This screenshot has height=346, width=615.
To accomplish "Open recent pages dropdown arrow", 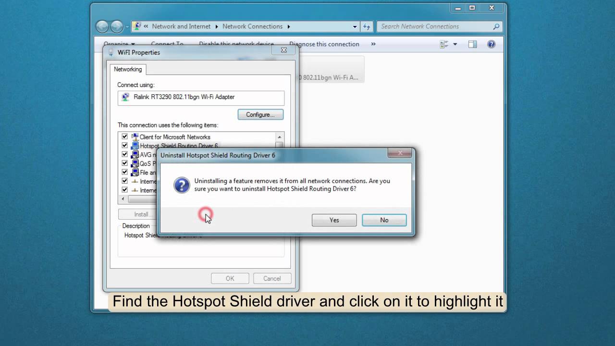I will (x=127, y=27).
